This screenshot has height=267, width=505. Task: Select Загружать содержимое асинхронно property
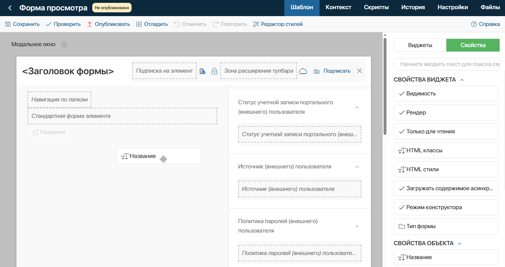click(446, 188)
